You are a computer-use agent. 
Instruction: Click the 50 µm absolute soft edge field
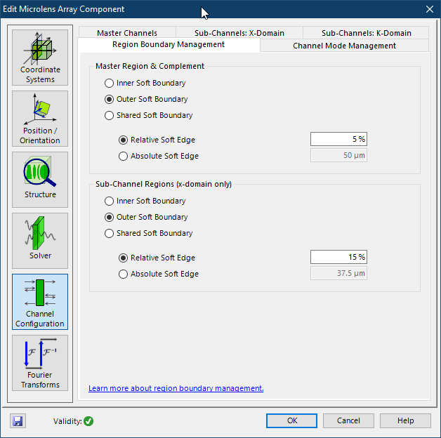click(x=338, y=155)
